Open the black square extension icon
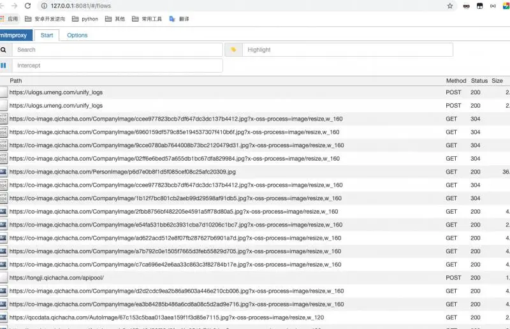Viewport: 510px width, 329px height. pos(480,6)
